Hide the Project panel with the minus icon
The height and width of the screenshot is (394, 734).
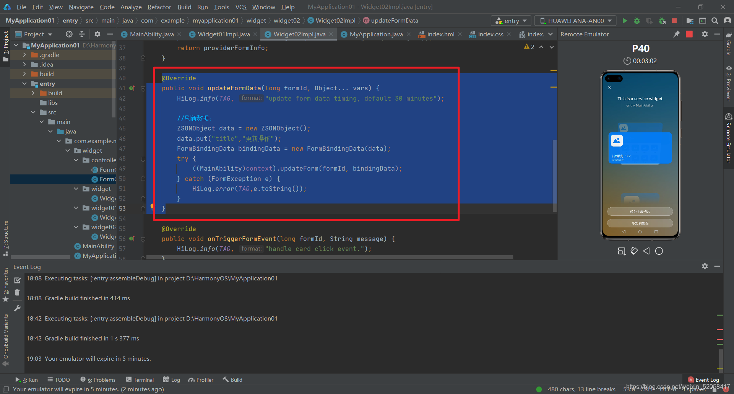click(110, 34)
